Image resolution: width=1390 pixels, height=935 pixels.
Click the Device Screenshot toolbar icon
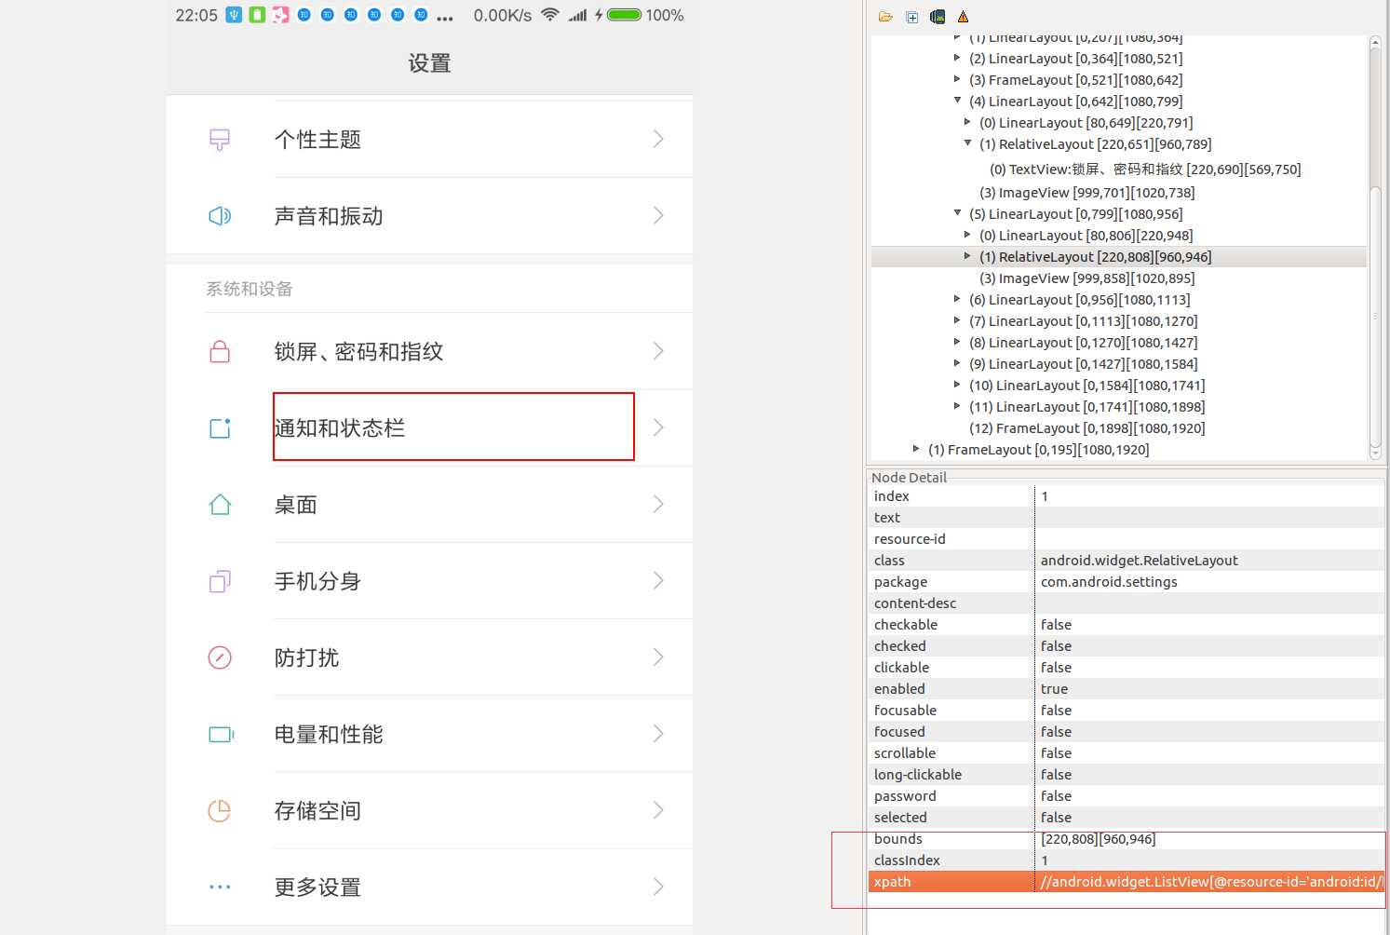[938, 17]
